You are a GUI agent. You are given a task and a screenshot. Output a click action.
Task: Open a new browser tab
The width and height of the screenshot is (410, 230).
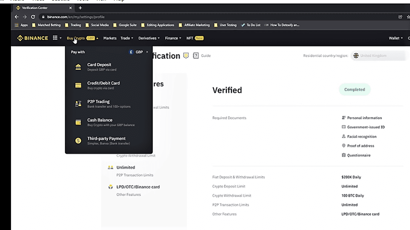pyautogui.click(x=80, y=8)
